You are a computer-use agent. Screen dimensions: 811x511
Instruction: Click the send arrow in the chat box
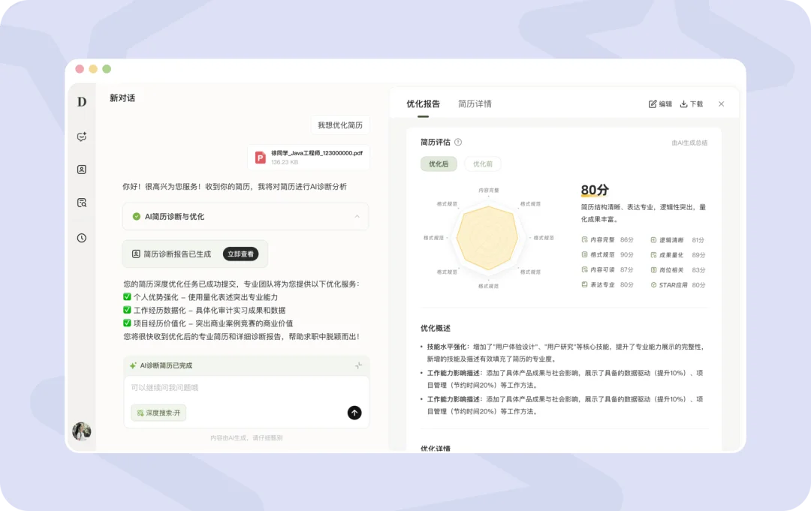(354, 413)
